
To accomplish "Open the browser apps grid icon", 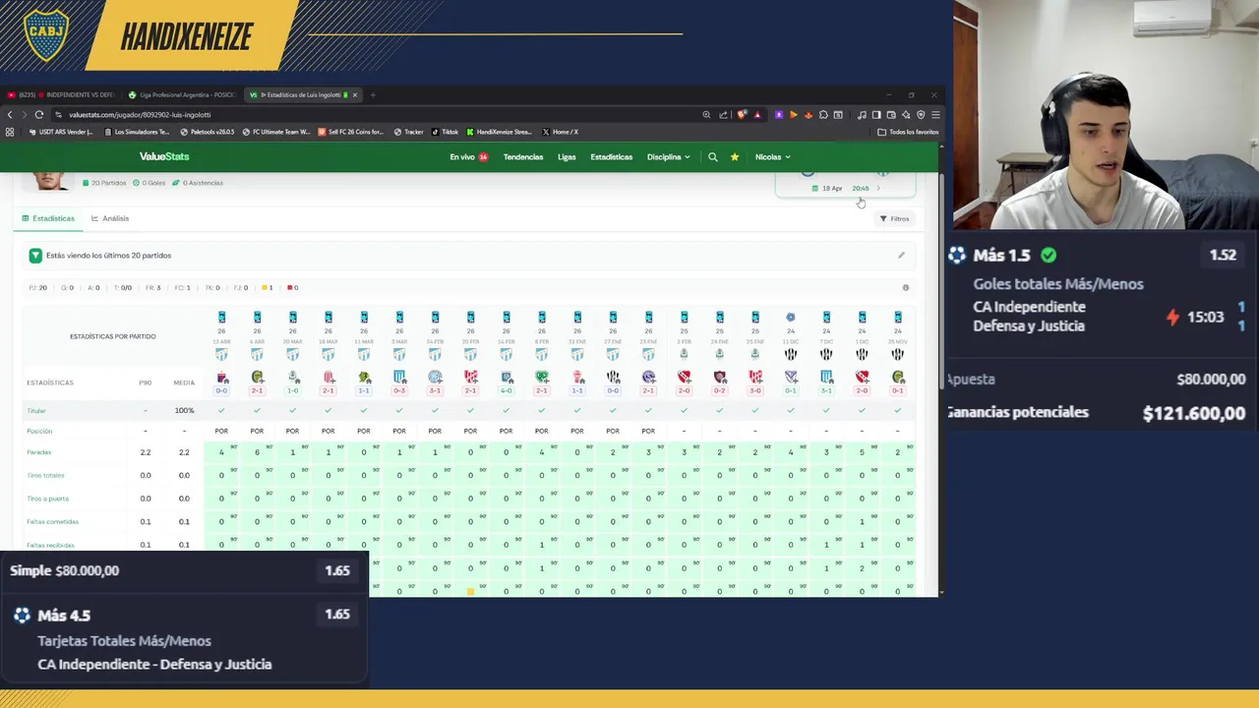I will click(x=10, y=132).
